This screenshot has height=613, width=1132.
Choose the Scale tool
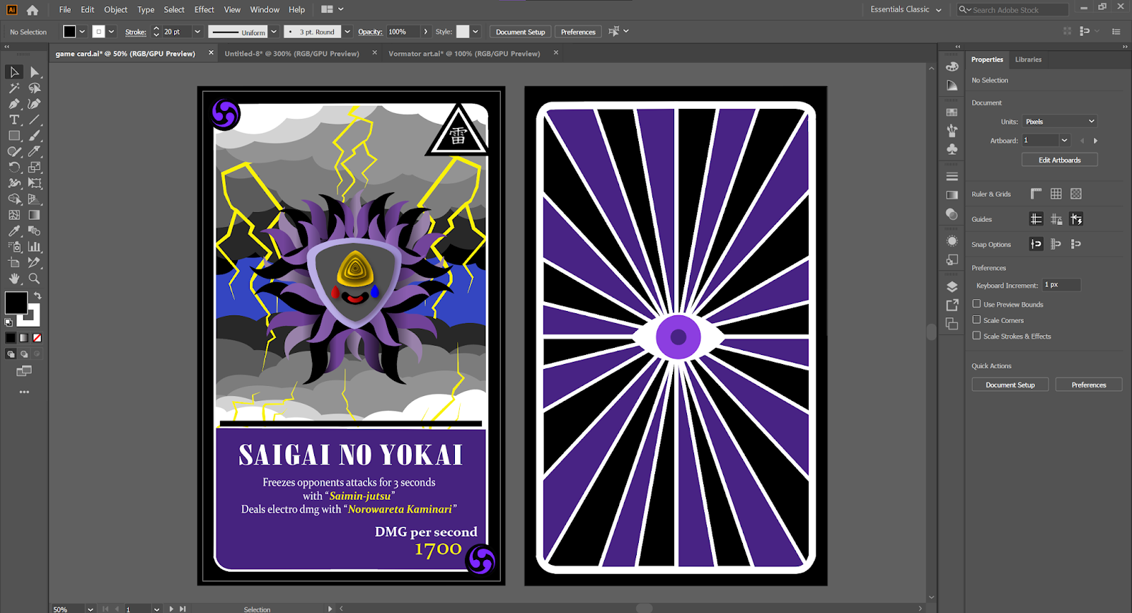pyautogui.click(x=35, y=168)
